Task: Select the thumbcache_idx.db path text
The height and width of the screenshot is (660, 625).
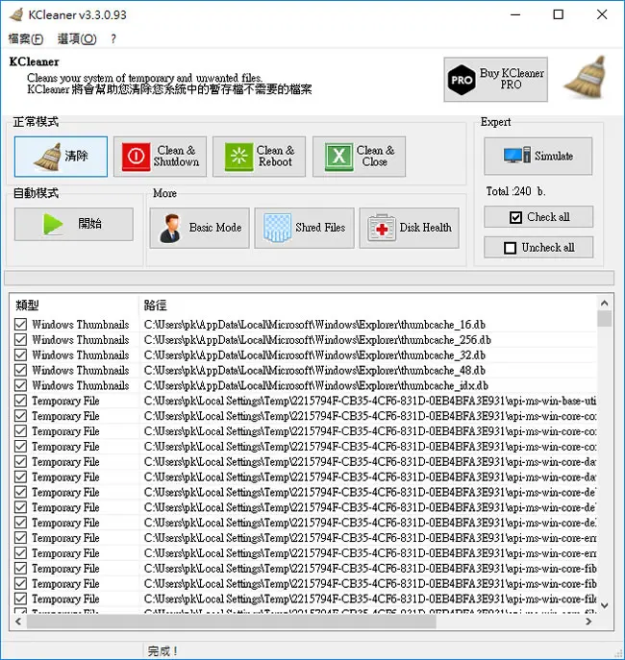Action: coord(316,385)
